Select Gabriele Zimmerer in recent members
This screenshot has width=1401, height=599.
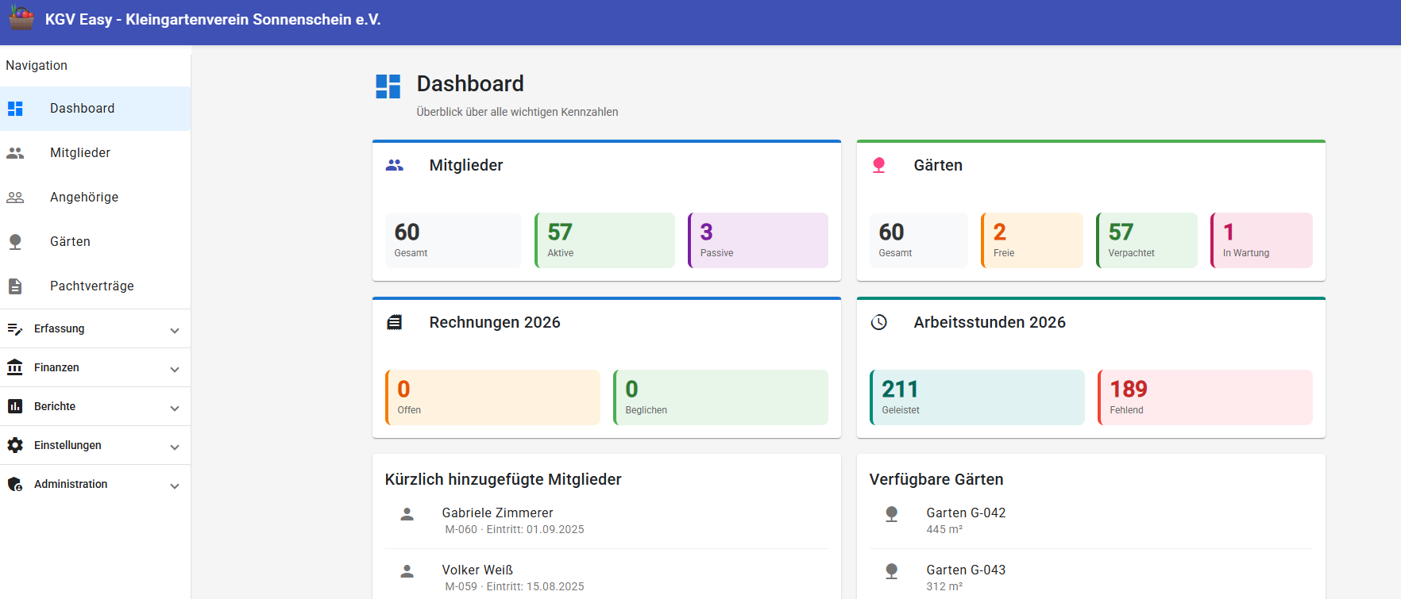point(607,520)
